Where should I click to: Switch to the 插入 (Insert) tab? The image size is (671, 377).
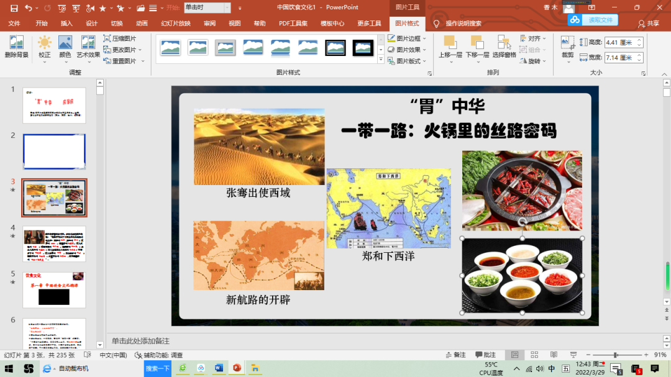point(66,24)
